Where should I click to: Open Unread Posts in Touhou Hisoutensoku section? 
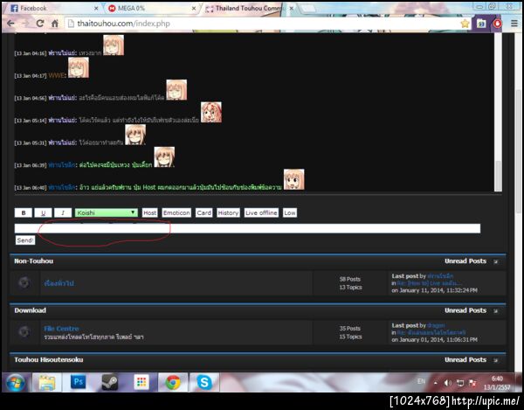[465, 360]
